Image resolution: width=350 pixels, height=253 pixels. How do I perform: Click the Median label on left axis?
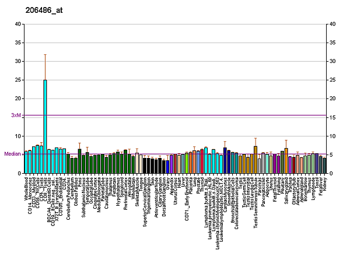coord(13,154)
